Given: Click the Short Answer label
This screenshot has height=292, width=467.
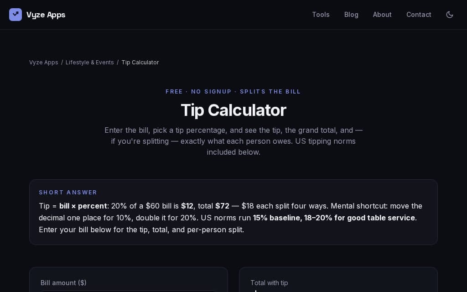Looking at the screenshot, I should 68,193.
